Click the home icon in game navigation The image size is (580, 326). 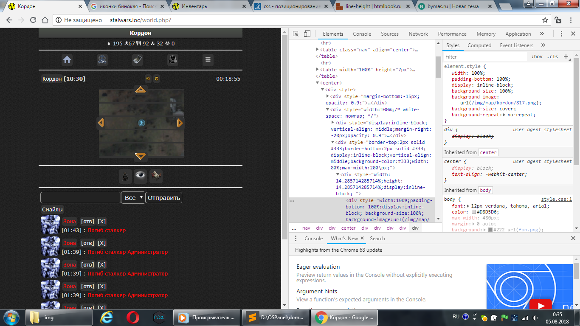click(x=67, y=60)
